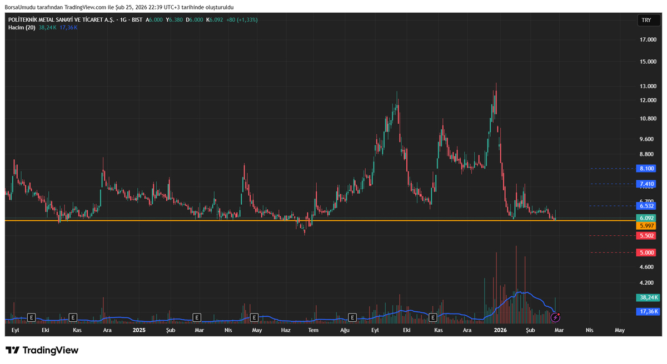Screen dimensions: 667x364
Task: Click the Ağu month label
Action: click(x=345, y=330)
